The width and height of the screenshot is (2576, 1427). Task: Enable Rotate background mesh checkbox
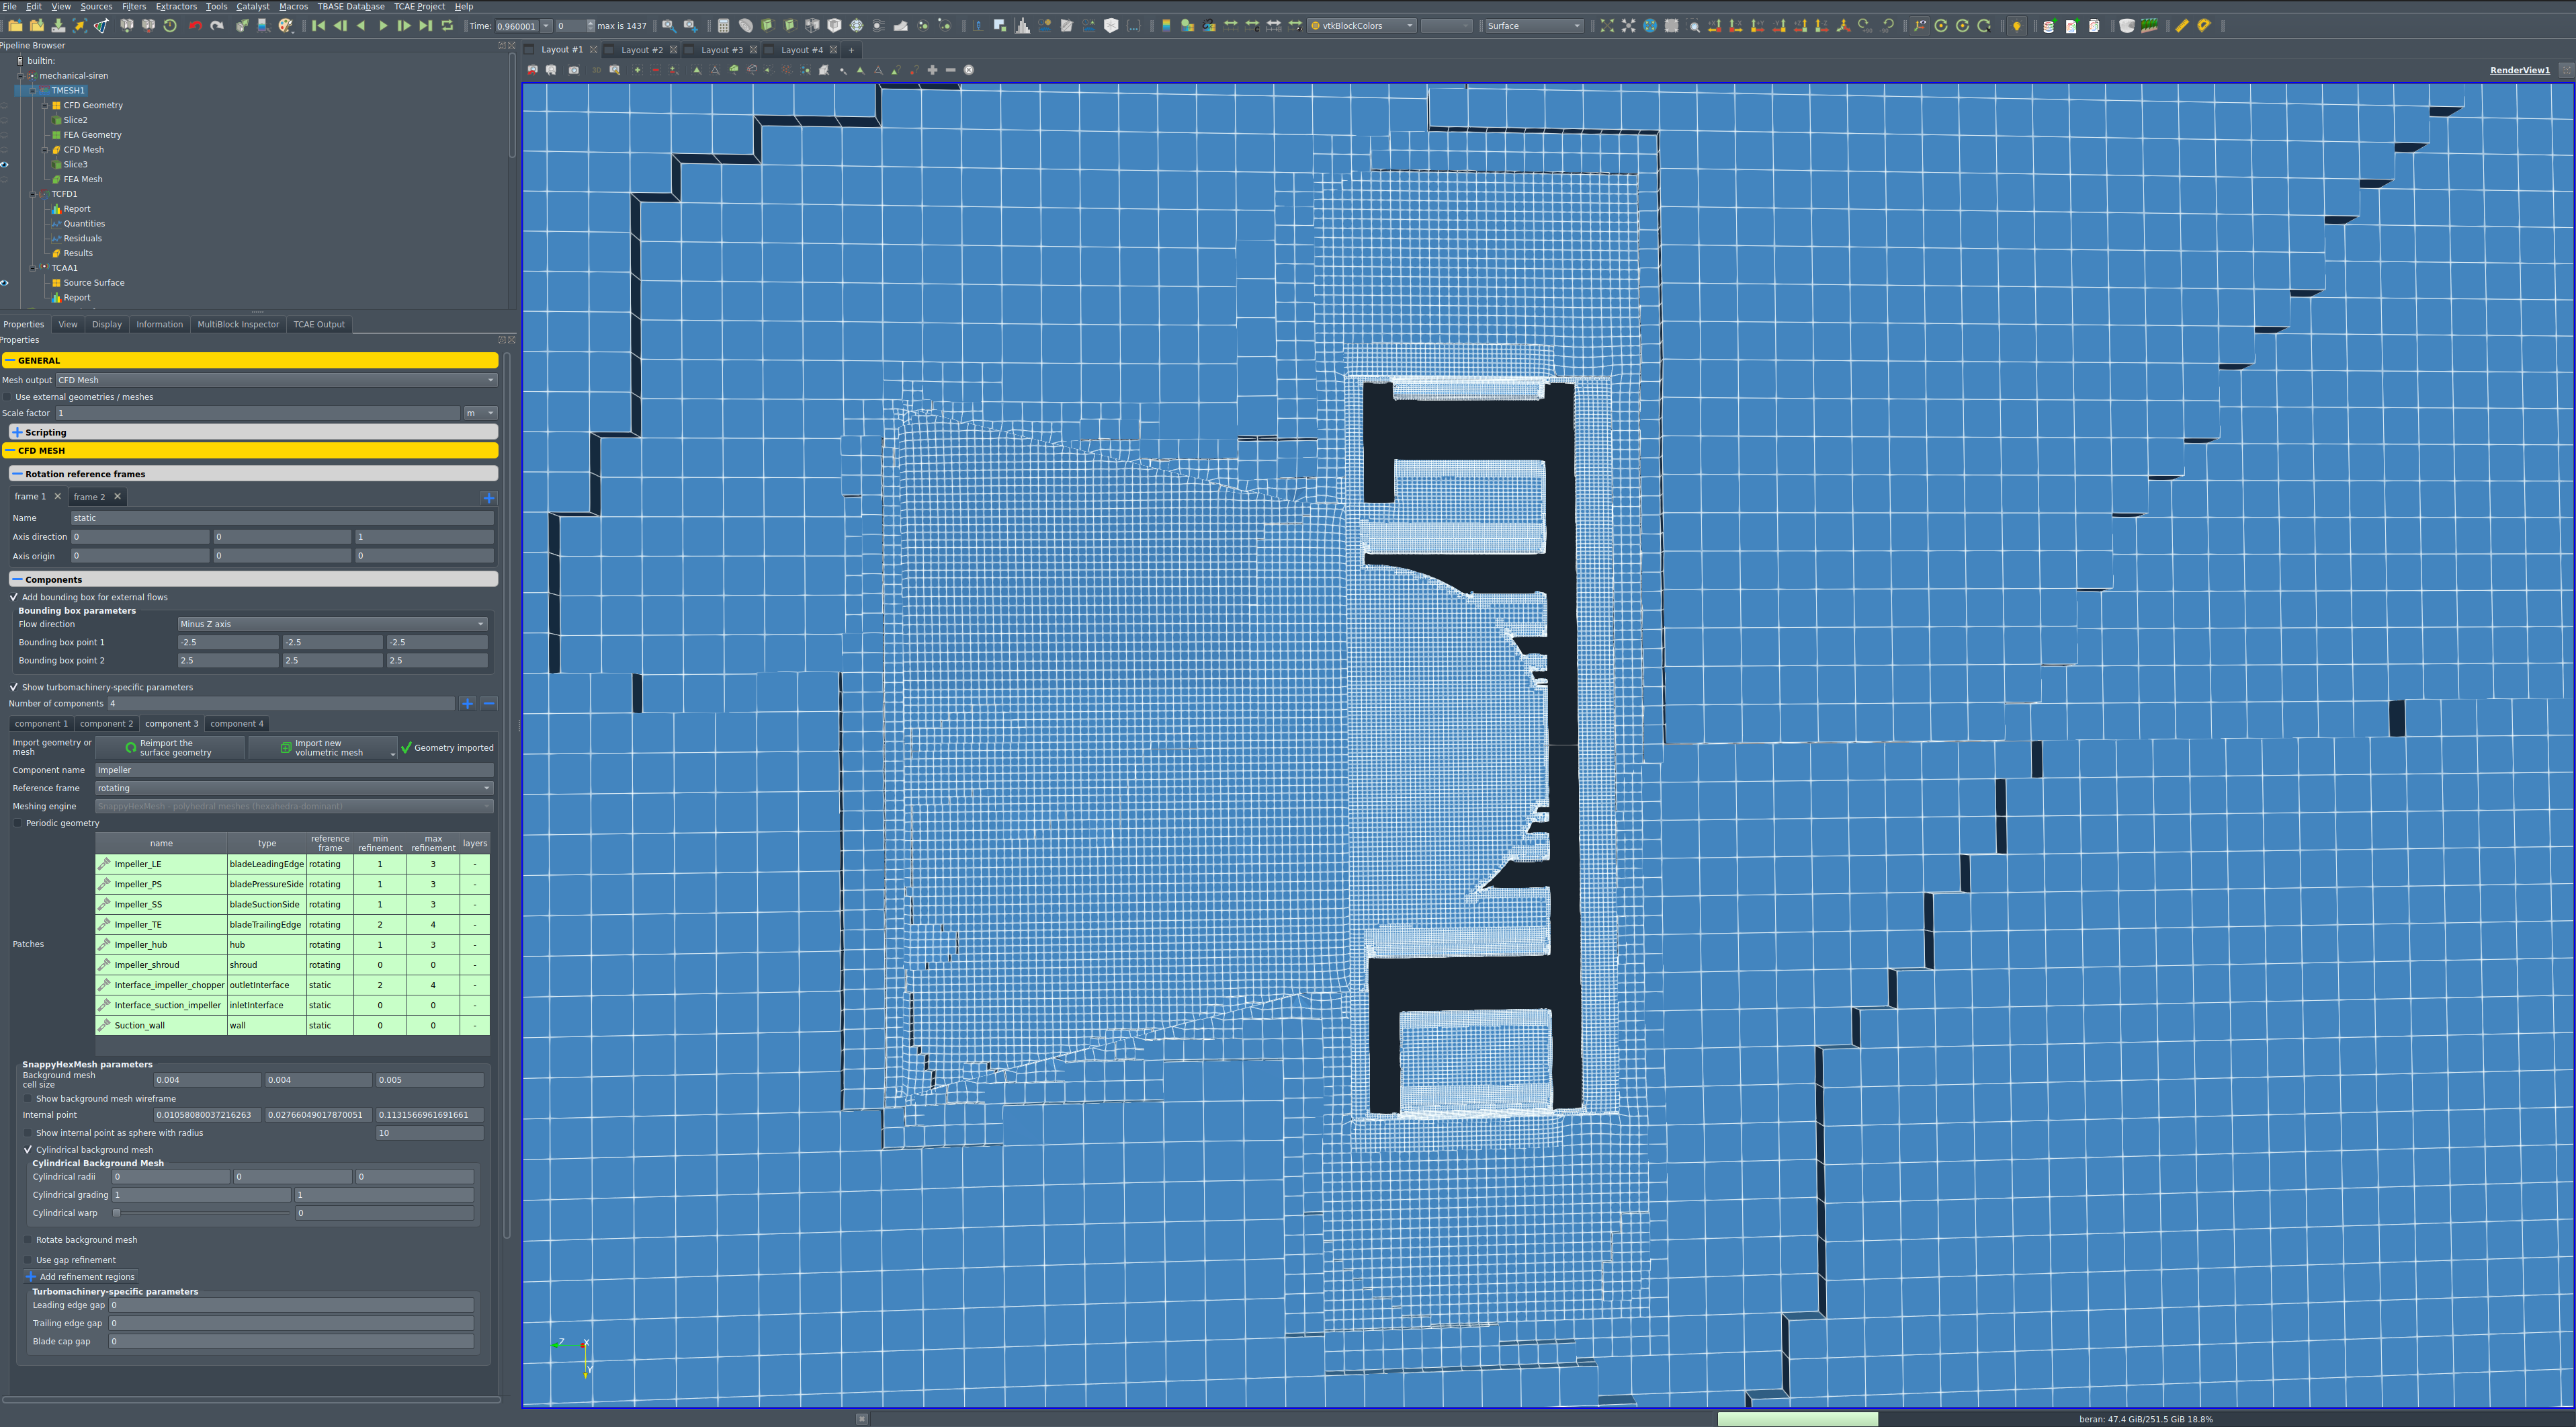coord(28,1240)
